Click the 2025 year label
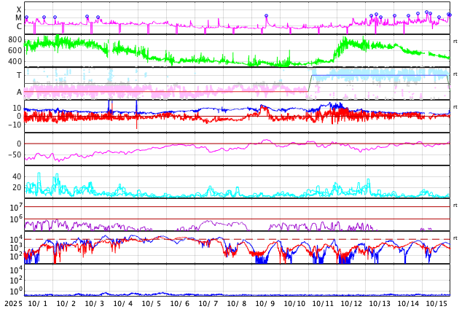The height and width of the screenshot is (309, 462). coord(13,303)
